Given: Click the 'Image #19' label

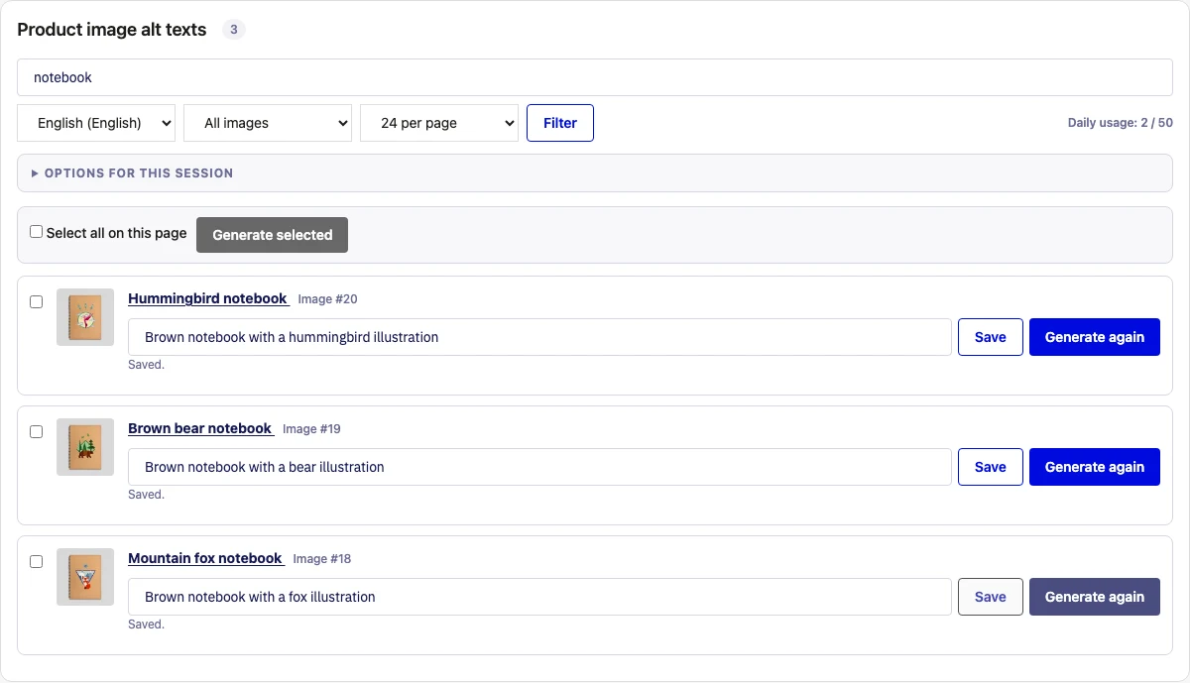Looking at the screenshot, I should click(x=311, y=429).
